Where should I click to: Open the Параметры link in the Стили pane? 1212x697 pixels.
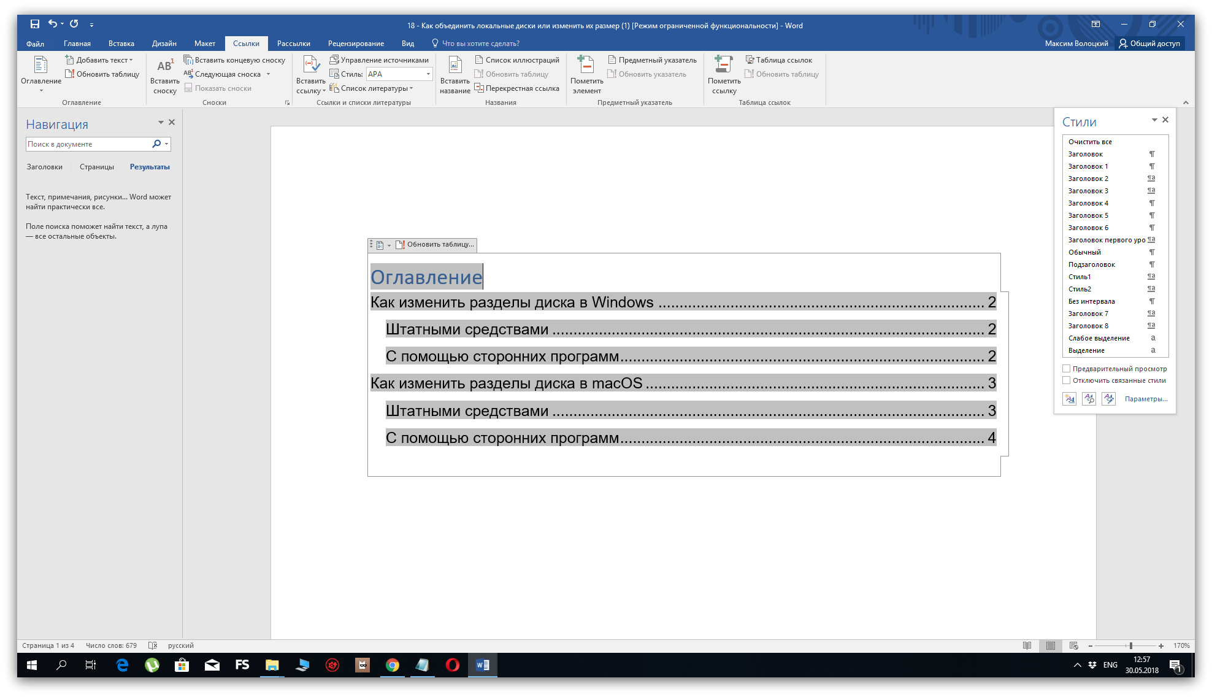(1146, 399)
